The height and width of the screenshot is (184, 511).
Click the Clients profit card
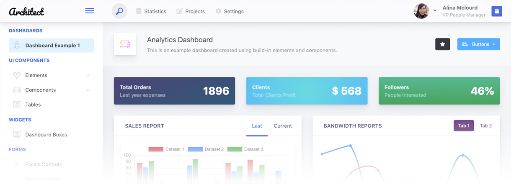point(307,91)
